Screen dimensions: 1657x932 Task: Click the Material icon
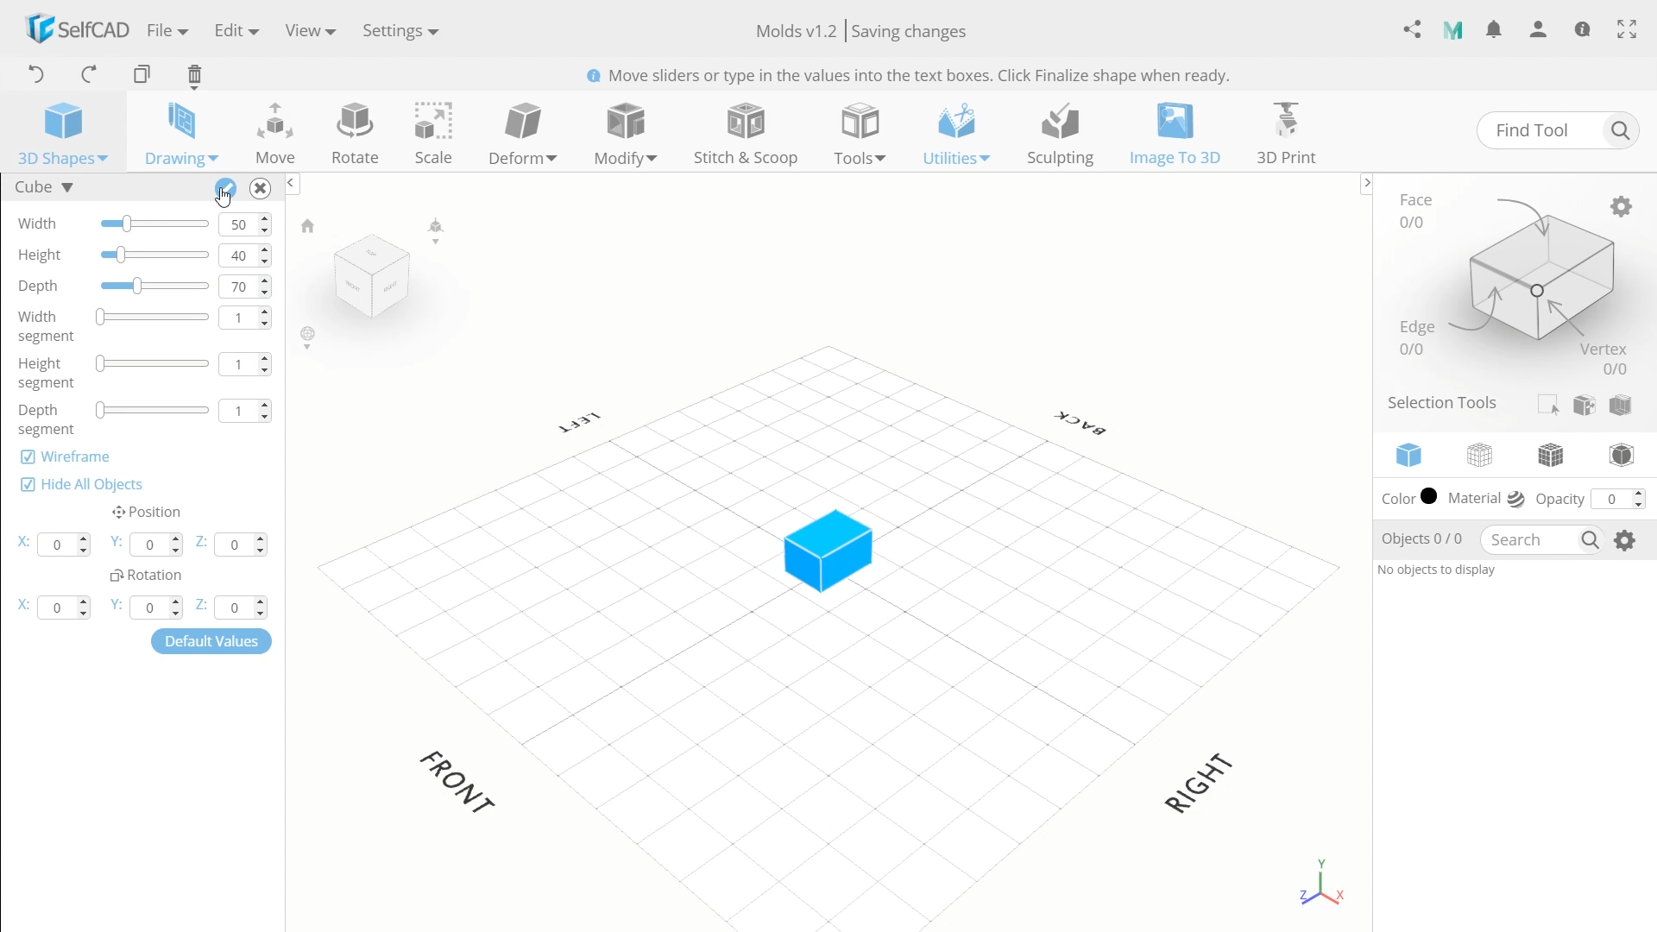(1516, 500)
